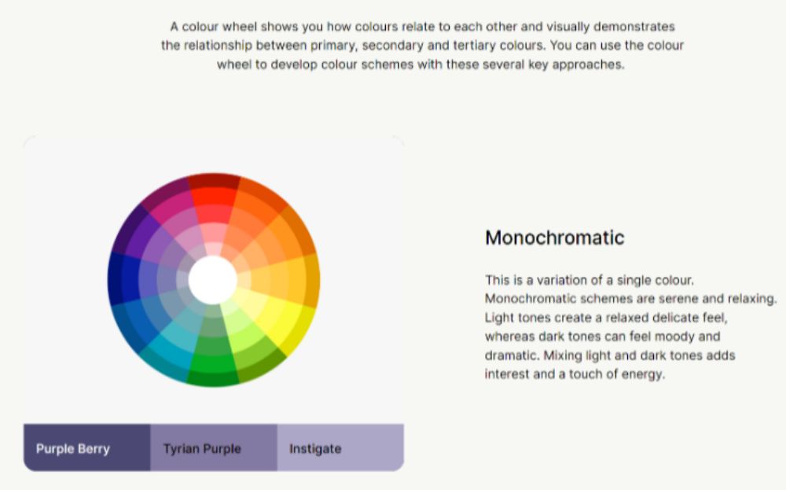Click the olive green outer wheel segment
Image resolution: width=786 pixels, height=490 pixels.
pos(263,366)
